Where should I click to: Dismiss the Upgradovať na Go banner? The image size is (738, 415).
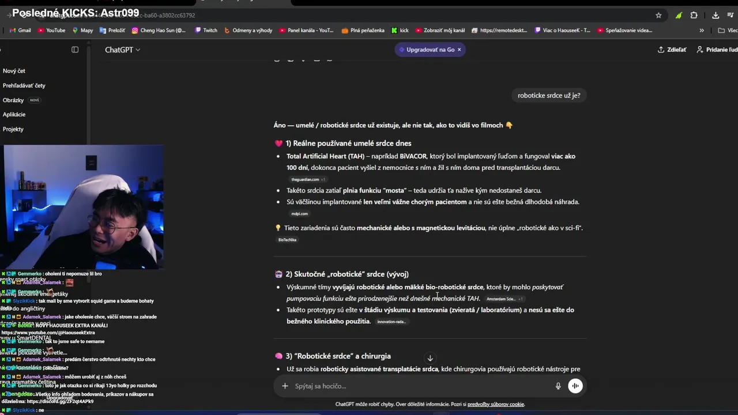point(459,50)
